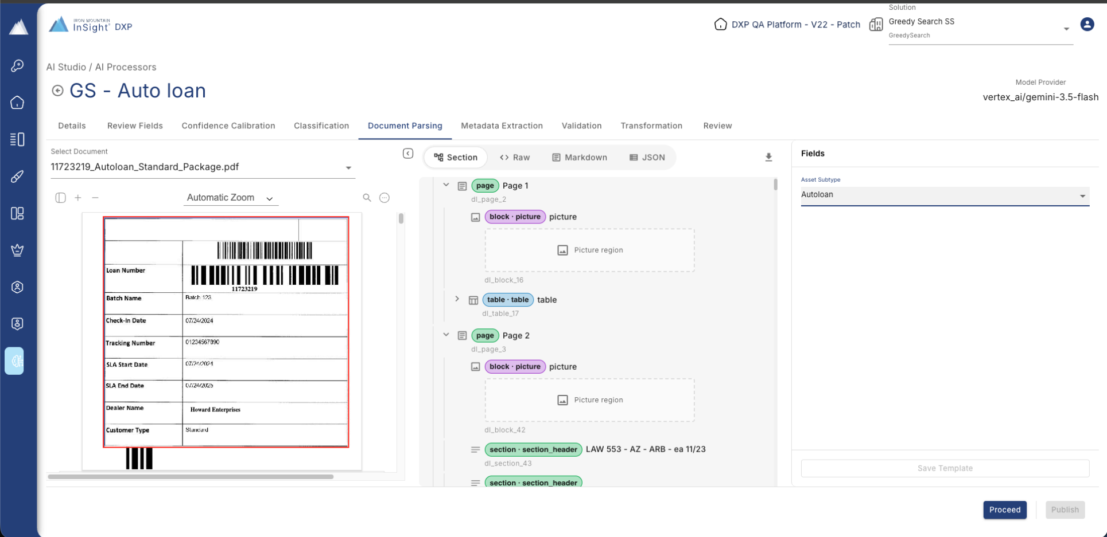This screenshot has width=1107, height=537.
Task: Collapse the document viewer panel arrow
Action: point(408,154)
